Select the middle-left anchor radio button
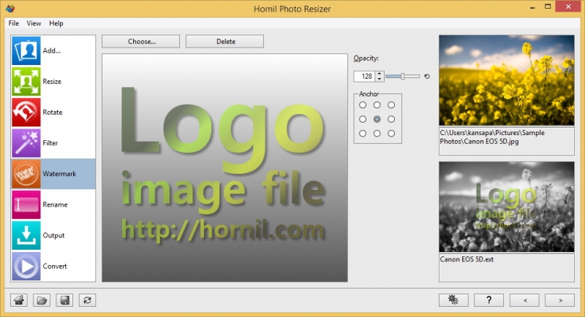Image resolution: width=585 pixels, height=317 pixels. point(363,119)
